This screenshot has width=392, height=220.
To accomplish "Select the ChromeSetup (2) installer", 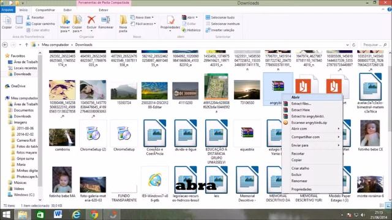I will coord(93,136).
